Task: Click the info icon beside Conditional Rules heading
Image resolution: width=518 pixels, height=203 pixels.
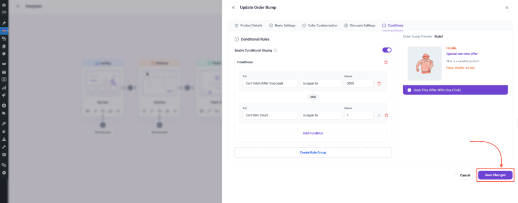Action: point(236,39)
